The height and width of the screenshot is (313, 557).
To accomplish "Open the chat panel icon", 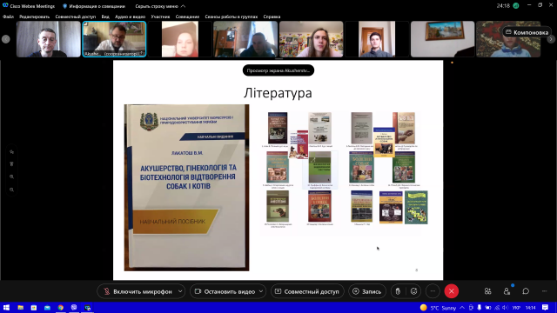I will (526, 291).
